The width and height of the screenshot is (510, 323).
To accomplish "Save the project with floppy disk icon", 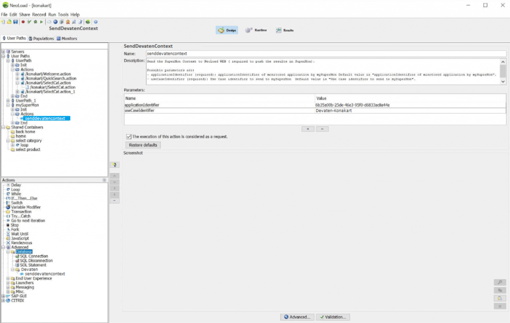I will [15, 22].
